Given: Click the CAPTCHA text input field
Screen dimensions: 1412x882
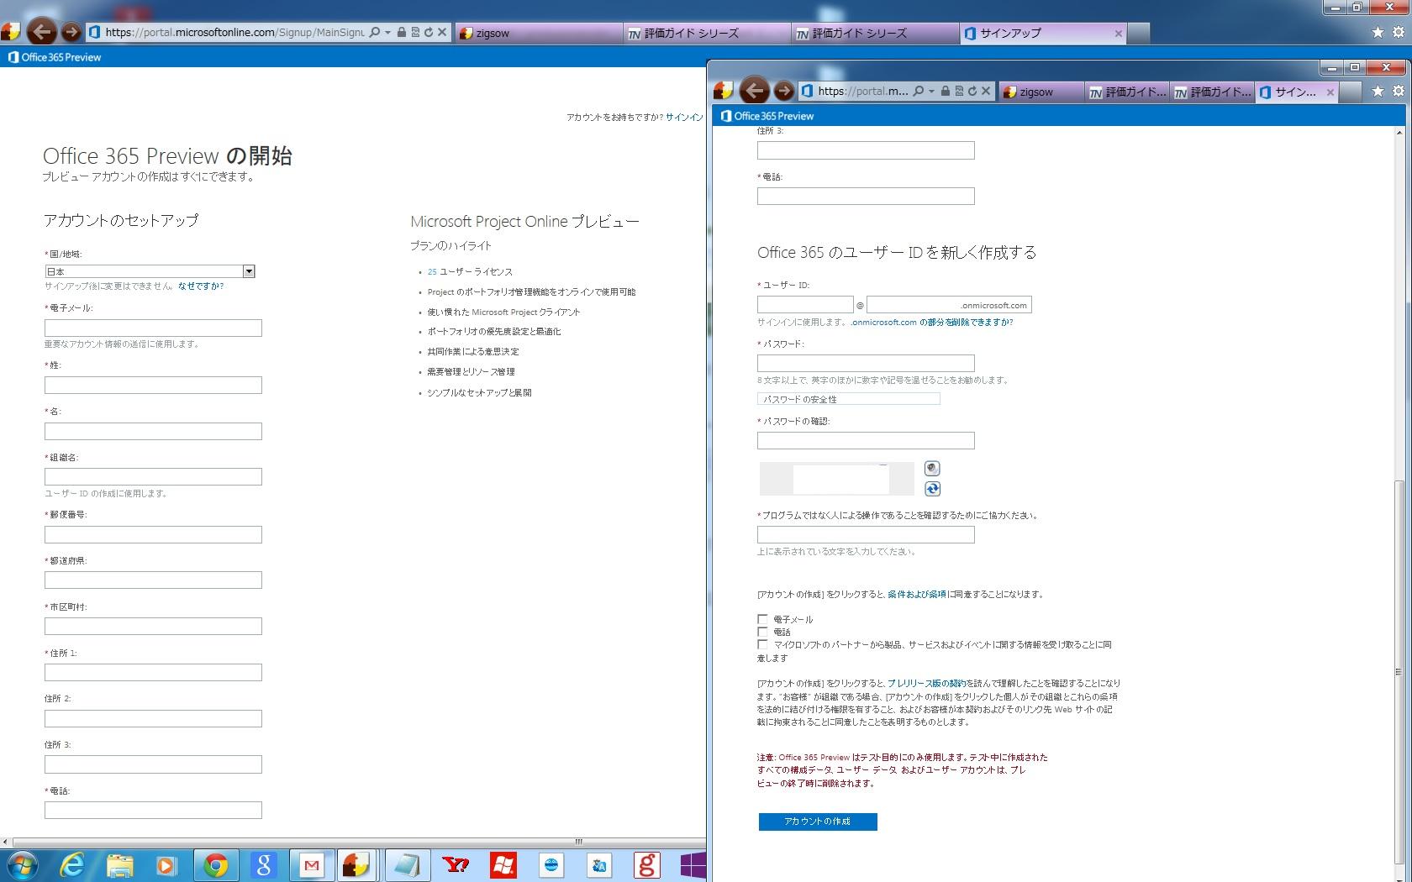Looking at the screenshot, I should coord(866,534).
